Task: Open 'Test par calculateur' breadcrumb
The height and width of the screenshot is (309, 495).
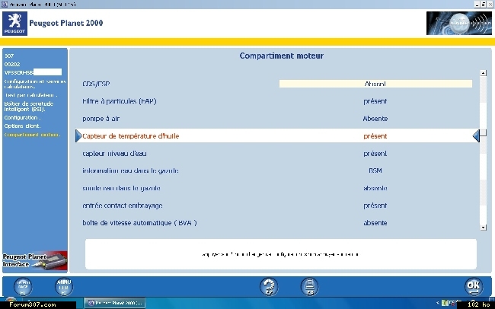Action: (30, 95)
